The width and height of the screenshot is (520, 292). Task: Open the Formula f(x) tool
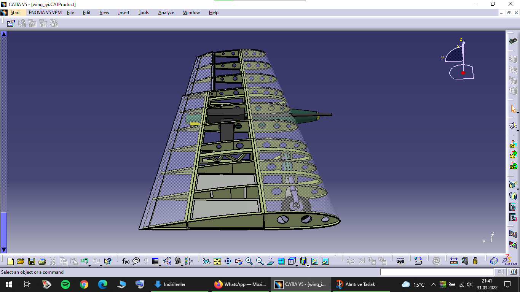pos(126,261)
